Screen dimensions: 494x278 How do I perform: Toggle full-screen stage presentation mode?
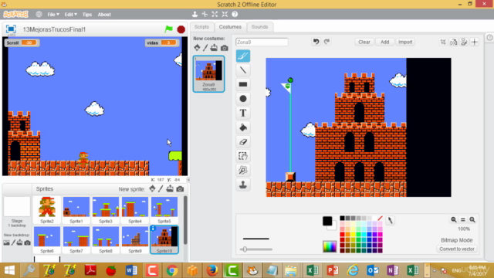tap(11, 29)
